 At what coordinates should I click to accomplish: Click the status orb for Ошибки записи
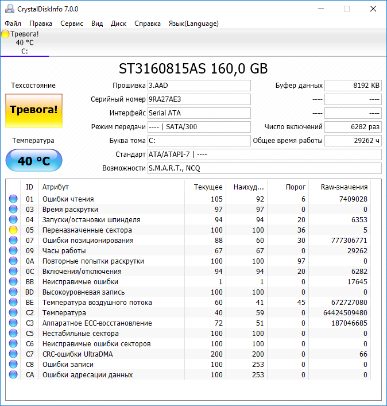pyautogui.click(x=13, y=364)
